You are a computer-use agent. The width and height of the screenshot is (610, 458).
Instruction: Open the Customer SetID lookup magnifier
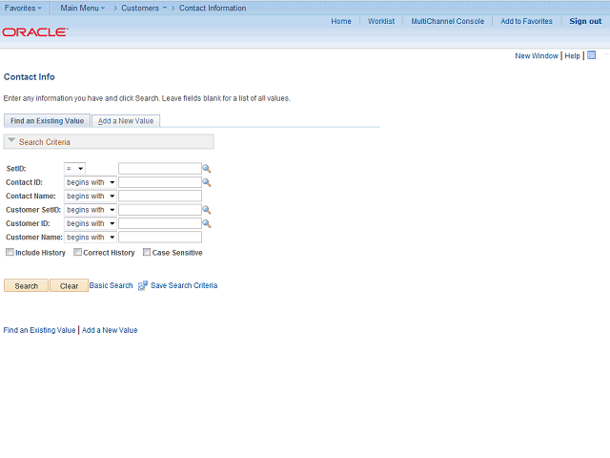coord(207,210)
